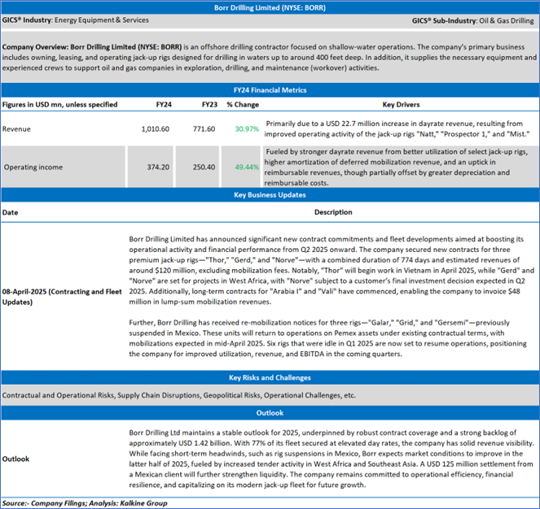Click the green 30.97% change value
The width and height of the screenshot is (540, 509).
247,129
